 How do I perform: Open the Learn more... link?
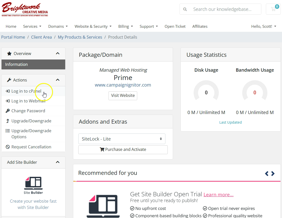click(219, 195)
